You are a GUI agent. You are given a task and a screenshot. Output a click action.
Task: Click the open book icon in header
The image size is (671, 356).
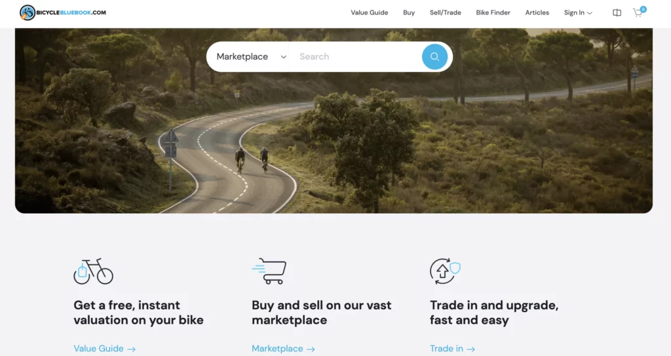pos(617,13)
